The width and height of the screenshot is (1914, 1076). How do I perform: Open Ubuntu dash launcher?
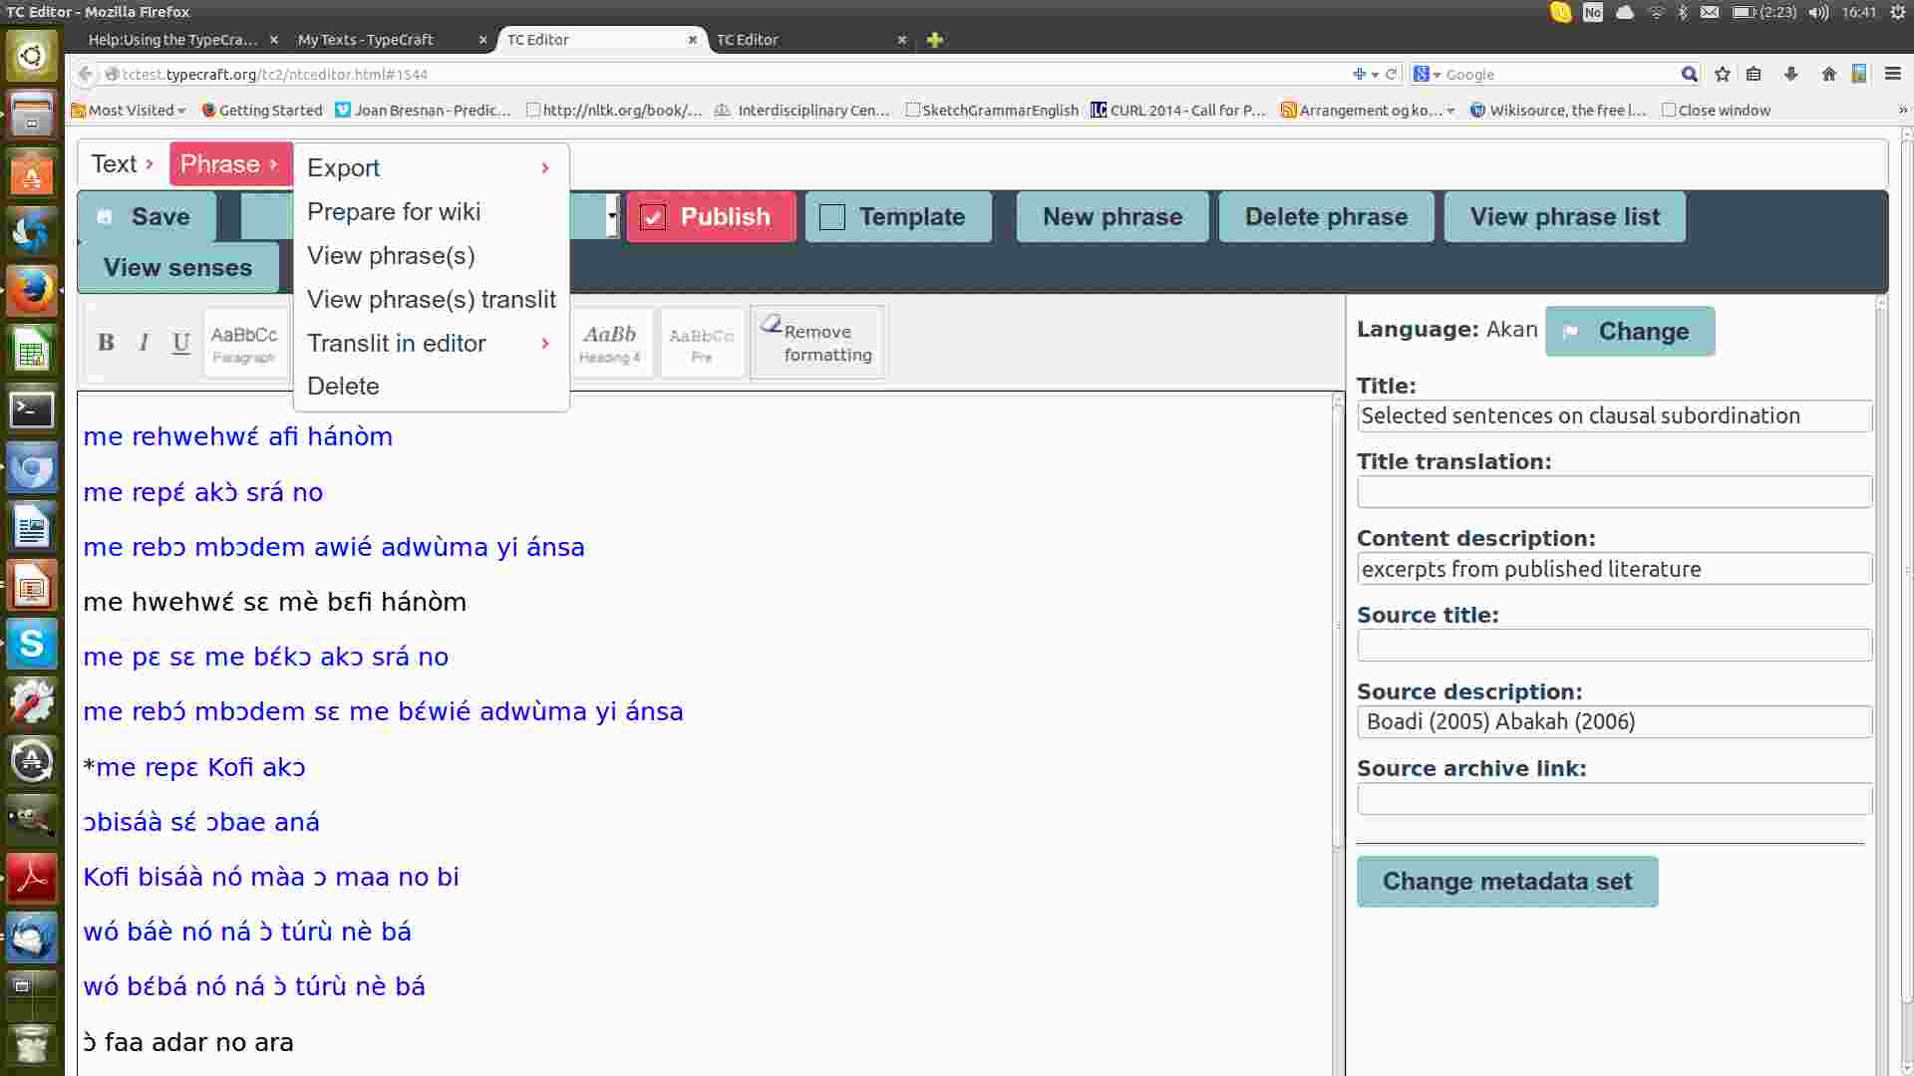(32, 55)
